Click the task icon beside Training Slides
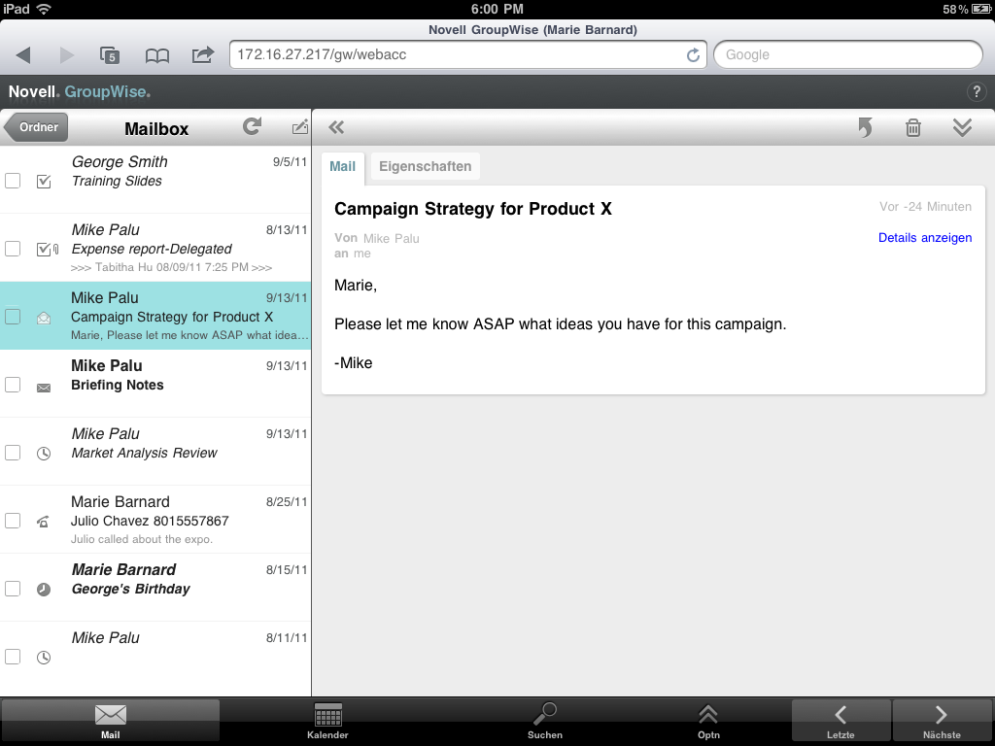995x746 pixels. 44,182
